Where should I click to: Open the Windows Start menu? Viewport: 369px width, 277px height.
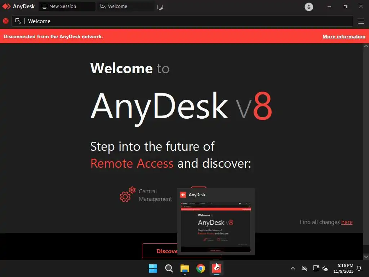(x=153, y=268)
